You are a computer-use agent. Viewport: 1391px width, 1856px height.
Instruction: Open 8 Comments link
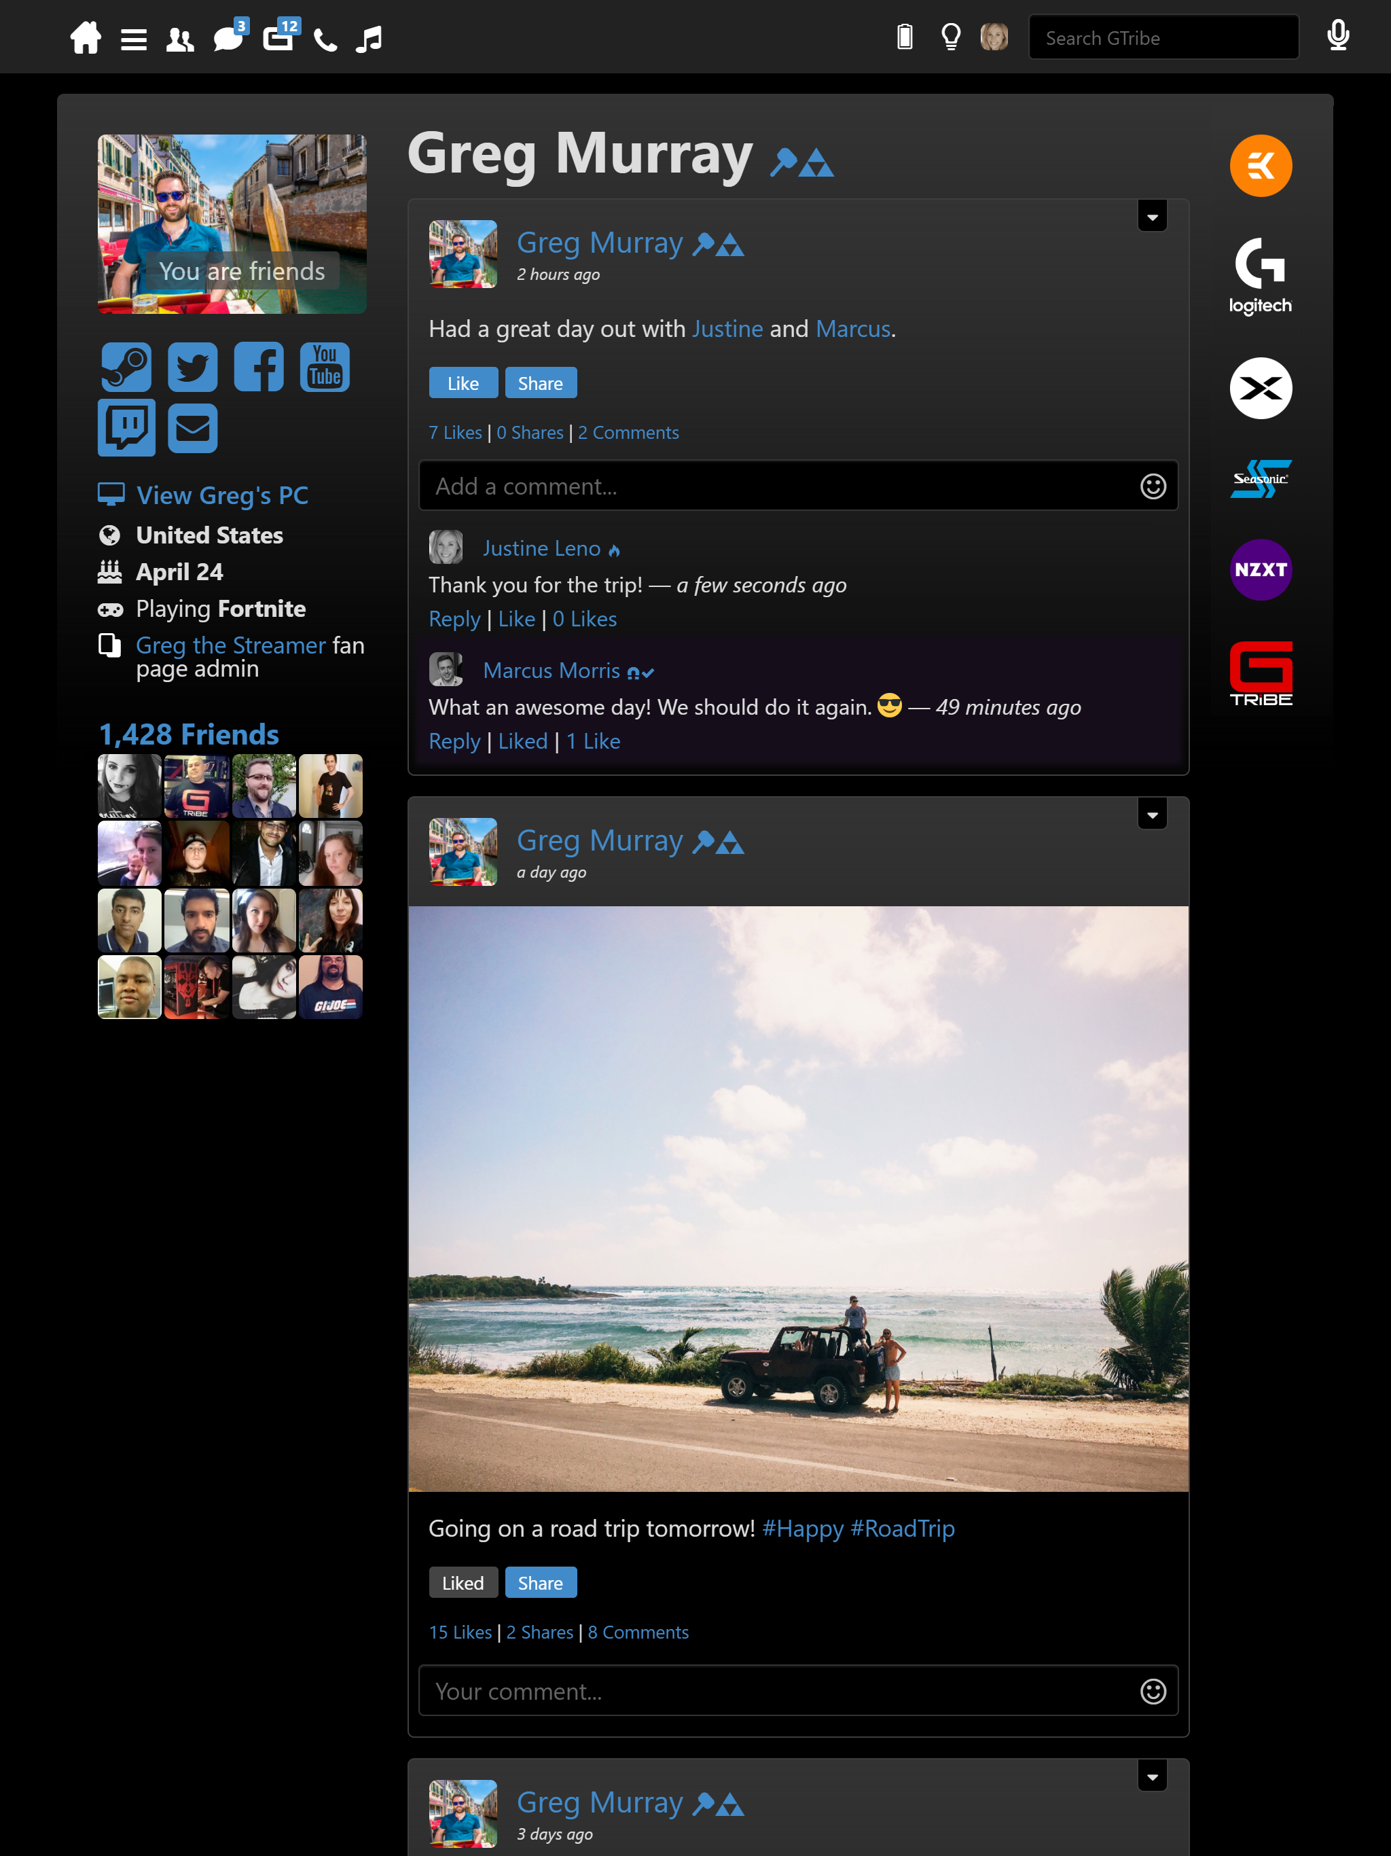tap(638, 1632)
